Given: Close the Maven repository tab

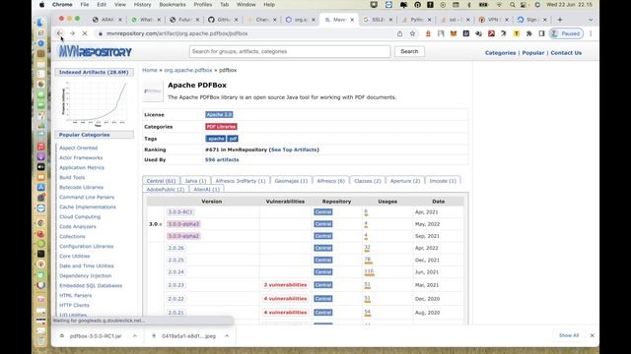Looking at the screenshot, I should pos(352,20).
